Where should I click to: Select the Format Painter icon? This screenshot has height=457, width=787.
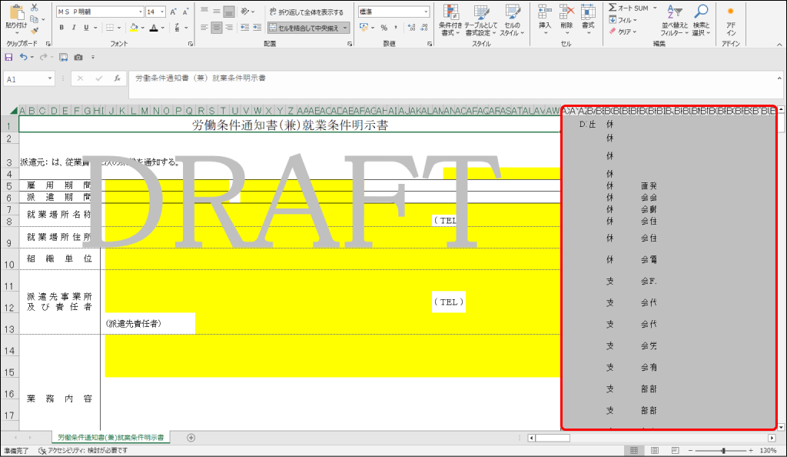33,31
